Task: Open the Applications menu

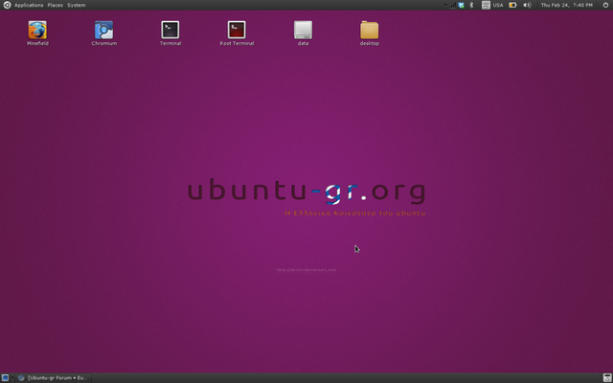Action: (x=29, y=5)
